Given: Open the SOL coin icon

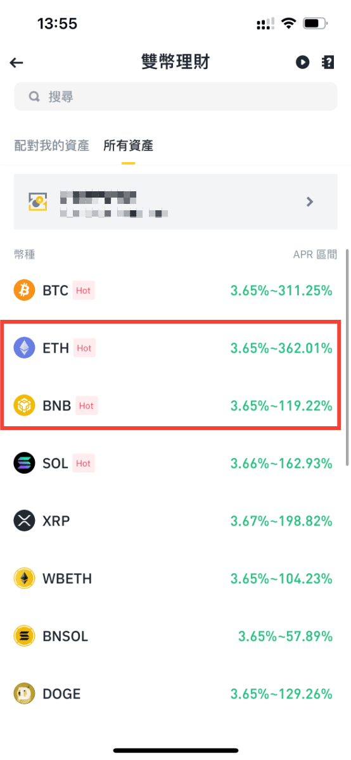Looking at the screenshot, I should [x=25, y=463].
